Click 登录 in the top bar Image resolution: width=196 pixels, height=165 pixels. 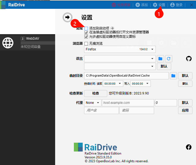(176, 5)
